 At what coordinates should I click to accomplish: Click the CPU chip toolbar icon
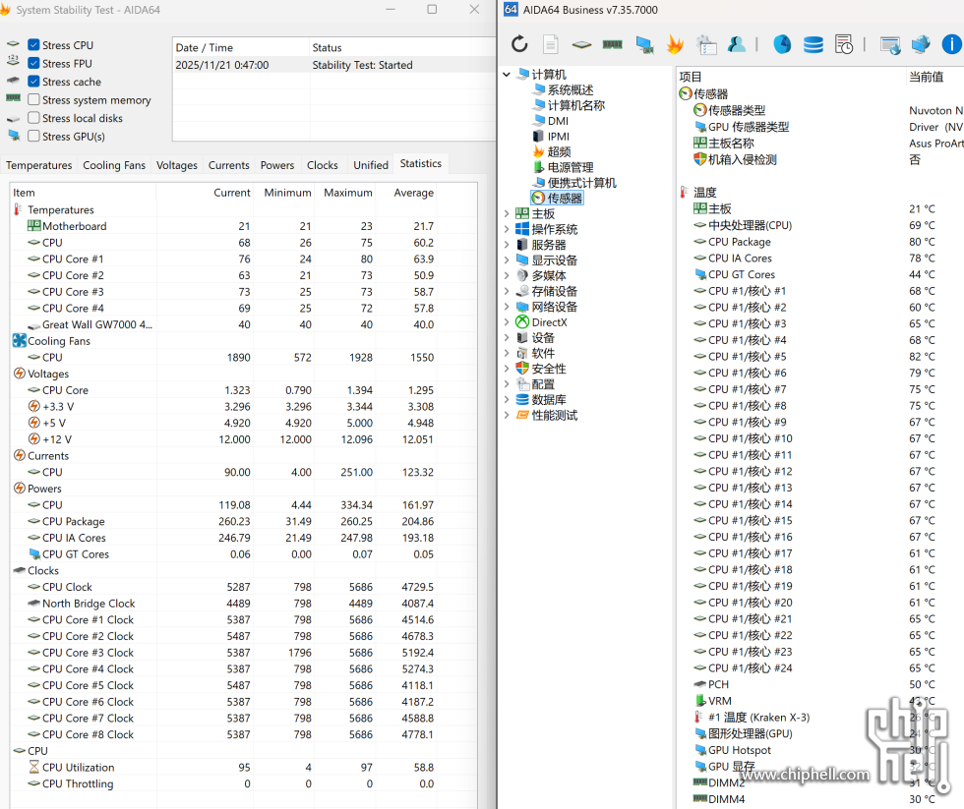coord(582,44)
